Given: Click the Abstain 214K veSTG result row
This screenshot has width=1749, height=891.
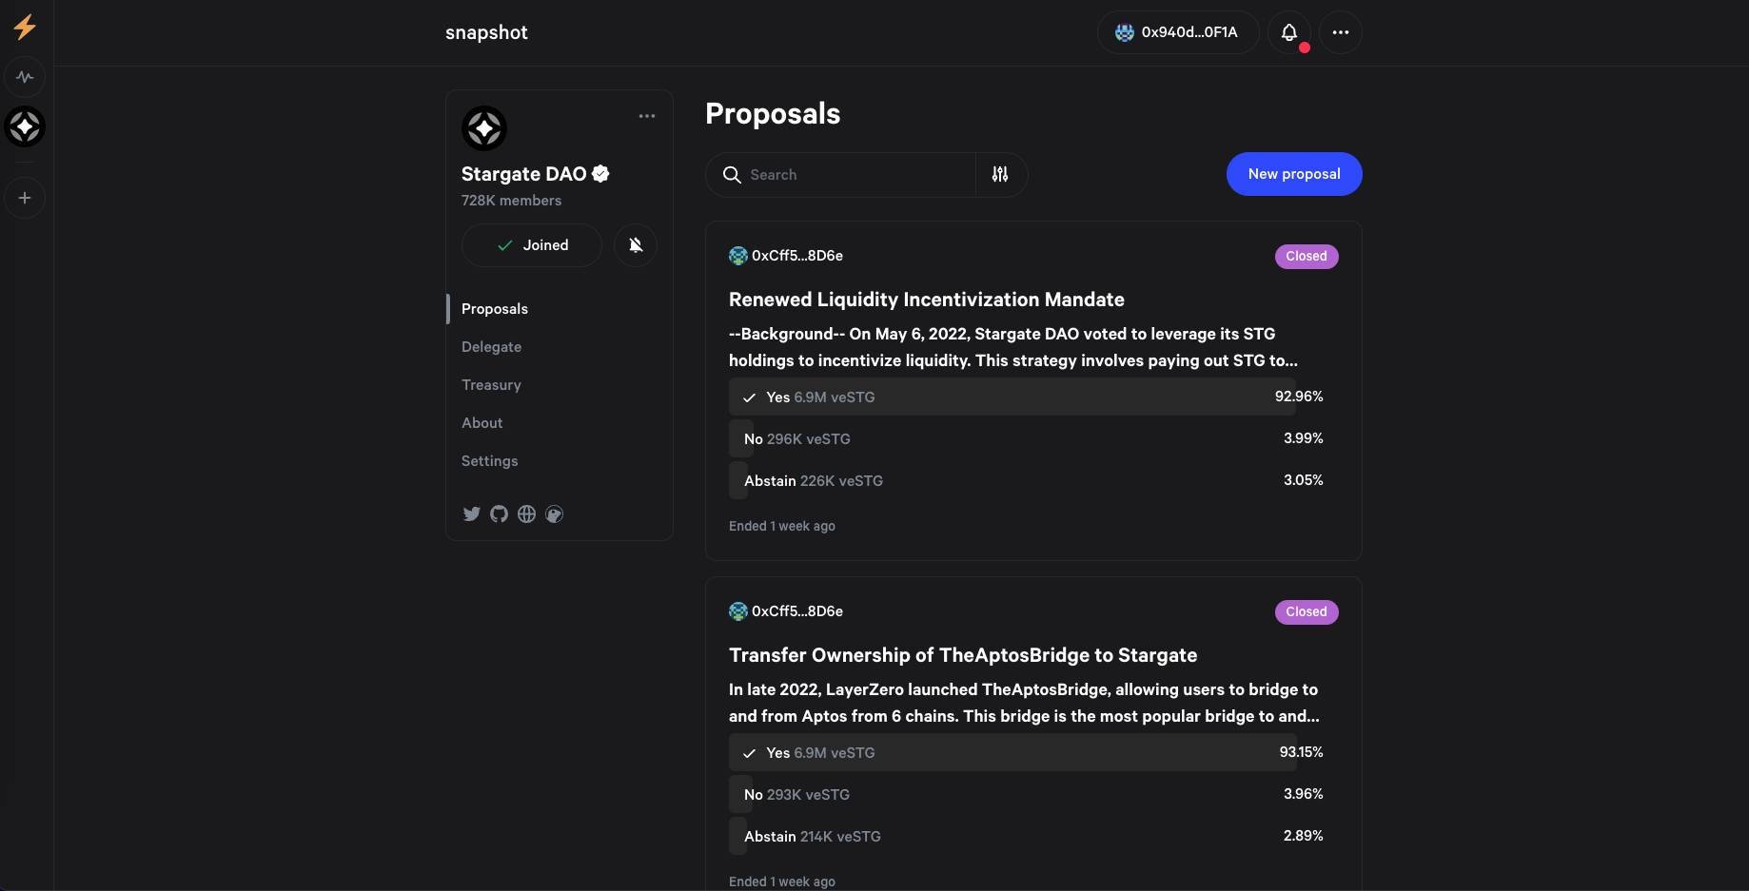Looking at the screenshot, I should pos(1033,836).
